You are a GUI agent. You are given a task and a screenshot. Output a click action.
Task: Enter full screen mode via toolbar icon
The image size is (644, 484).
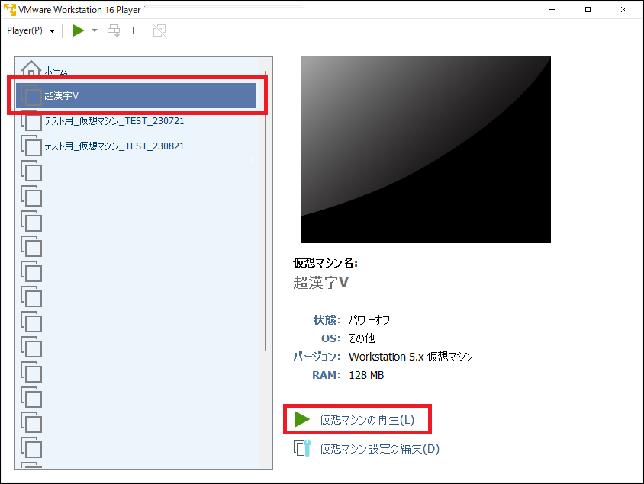(136, 30)
